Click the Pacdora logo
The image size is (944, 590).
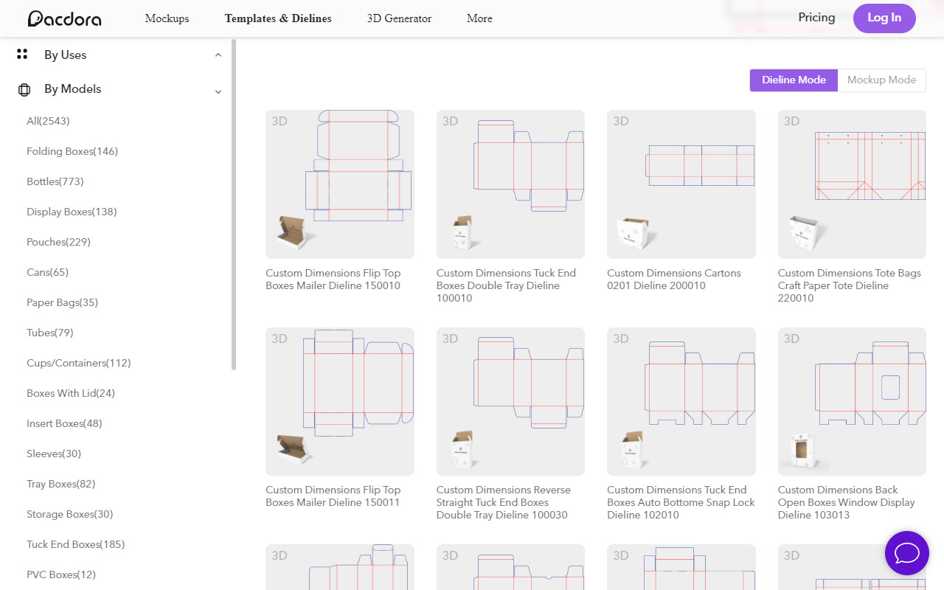coord(64,18)
